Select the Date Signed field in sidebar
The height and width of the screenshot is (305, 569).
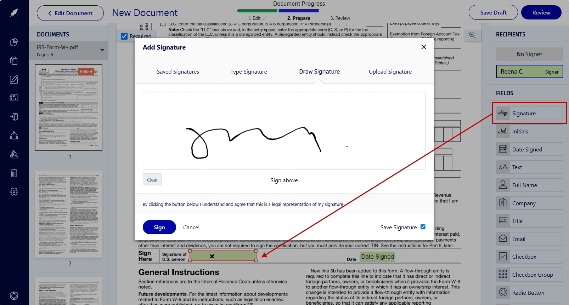529,149
